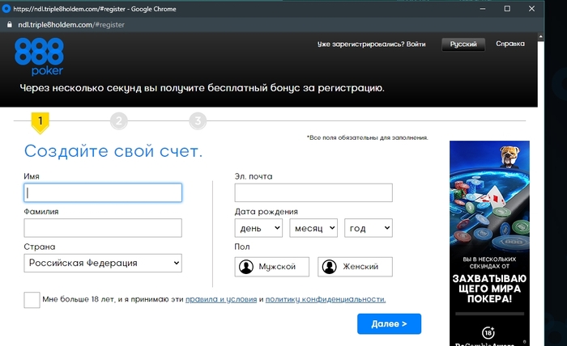Viewport: 567px width, 346px height.
Task: Click the address bar URL
Action: point(71,25)
